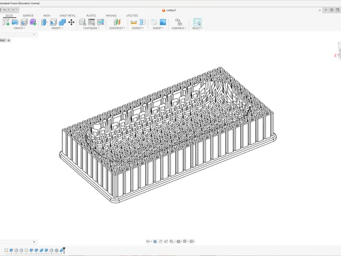
Task: Create an offset plane from Construct
Action: coord(117,22)
